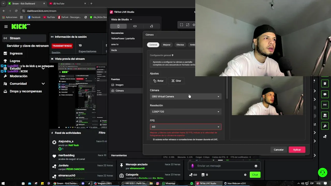Select portrait phone layout in TikTok Studio
Viewport: 331px width, 186px height.
tap(118, 26)
